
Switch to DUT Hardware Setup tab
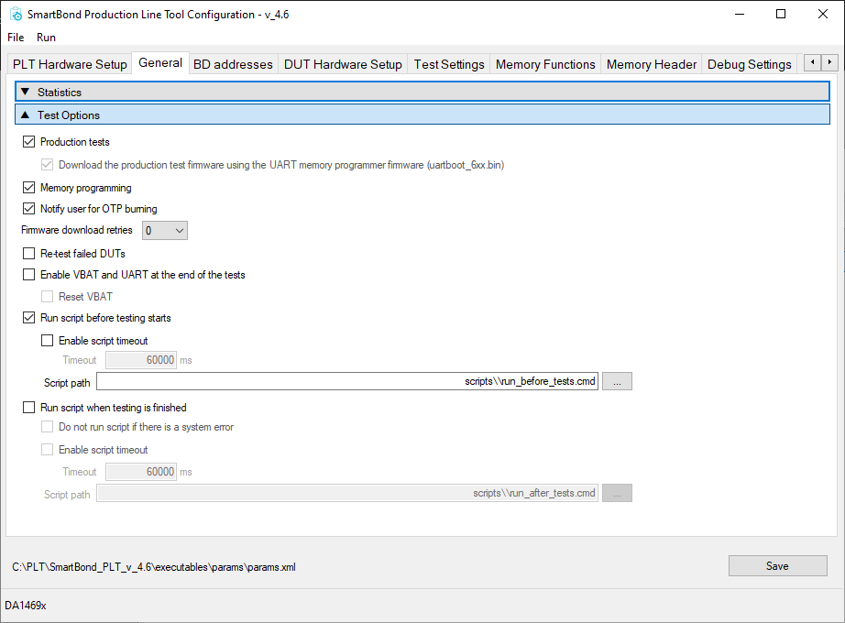click(x=343, y=64)
